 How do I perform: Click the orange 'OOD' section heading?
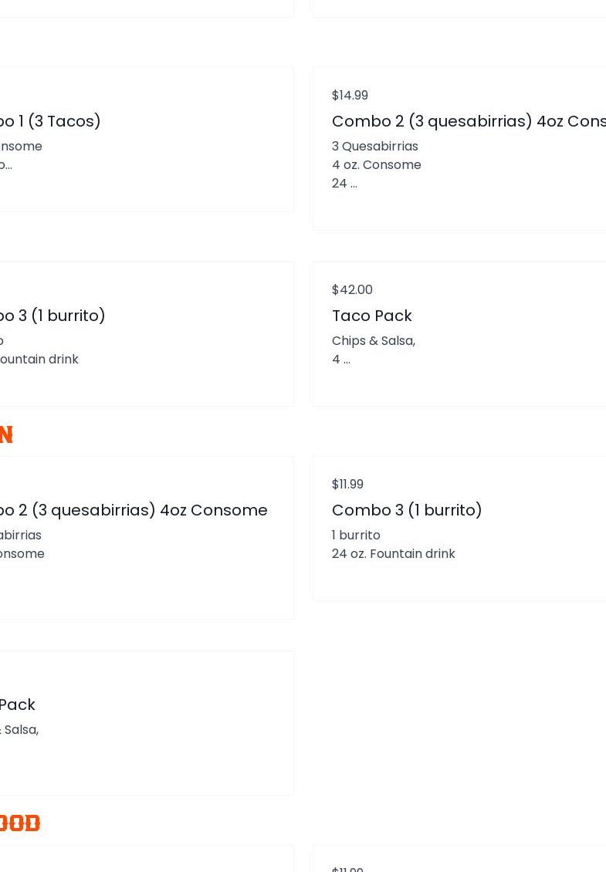[19, 823]
